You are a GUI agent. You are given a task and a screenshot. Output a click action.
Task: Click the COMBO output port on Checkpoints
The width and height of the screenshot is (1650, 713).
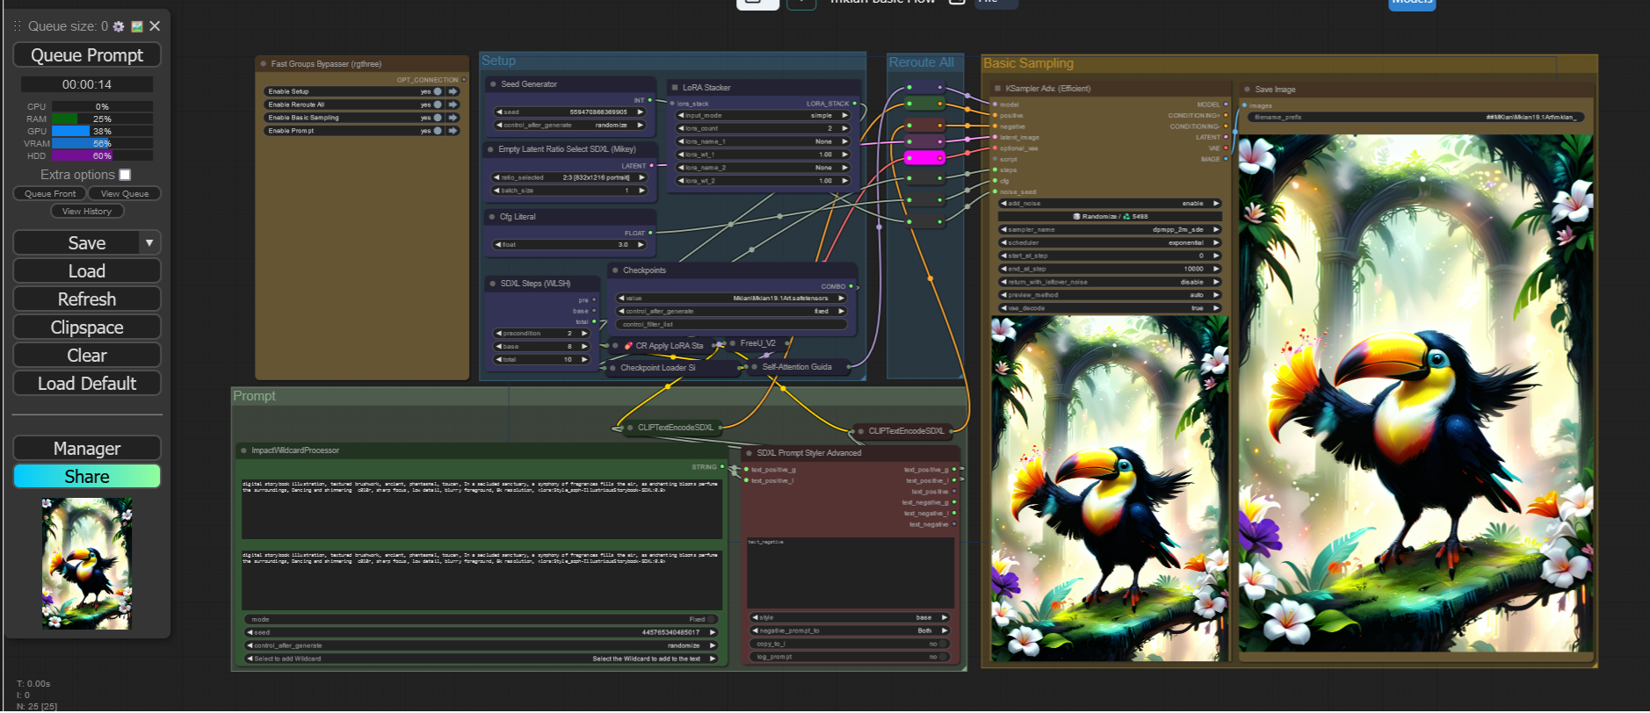(x=850, y=286)
